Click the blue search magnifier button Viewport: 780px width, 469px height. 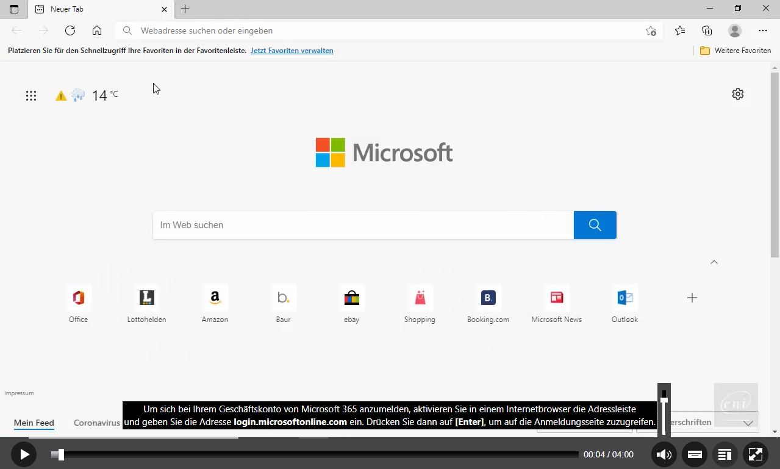click(x=595, y=225)
